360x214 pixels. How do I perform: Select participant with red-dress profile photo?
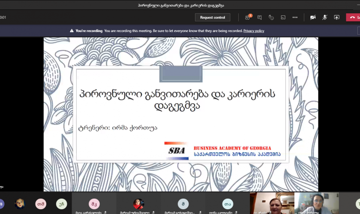[138, 203]
